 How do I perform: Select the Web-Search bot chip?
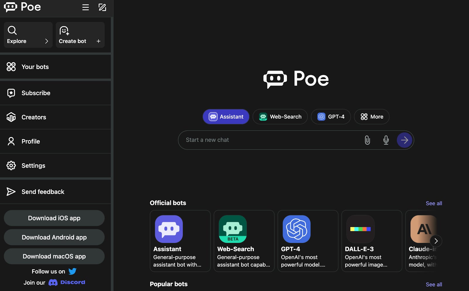coord(280,117)
